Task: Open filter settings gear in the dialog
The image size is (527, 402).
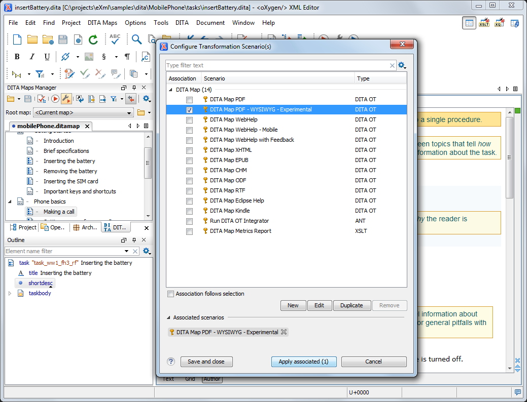Action: pyautogui.click(x=402, y=65)
